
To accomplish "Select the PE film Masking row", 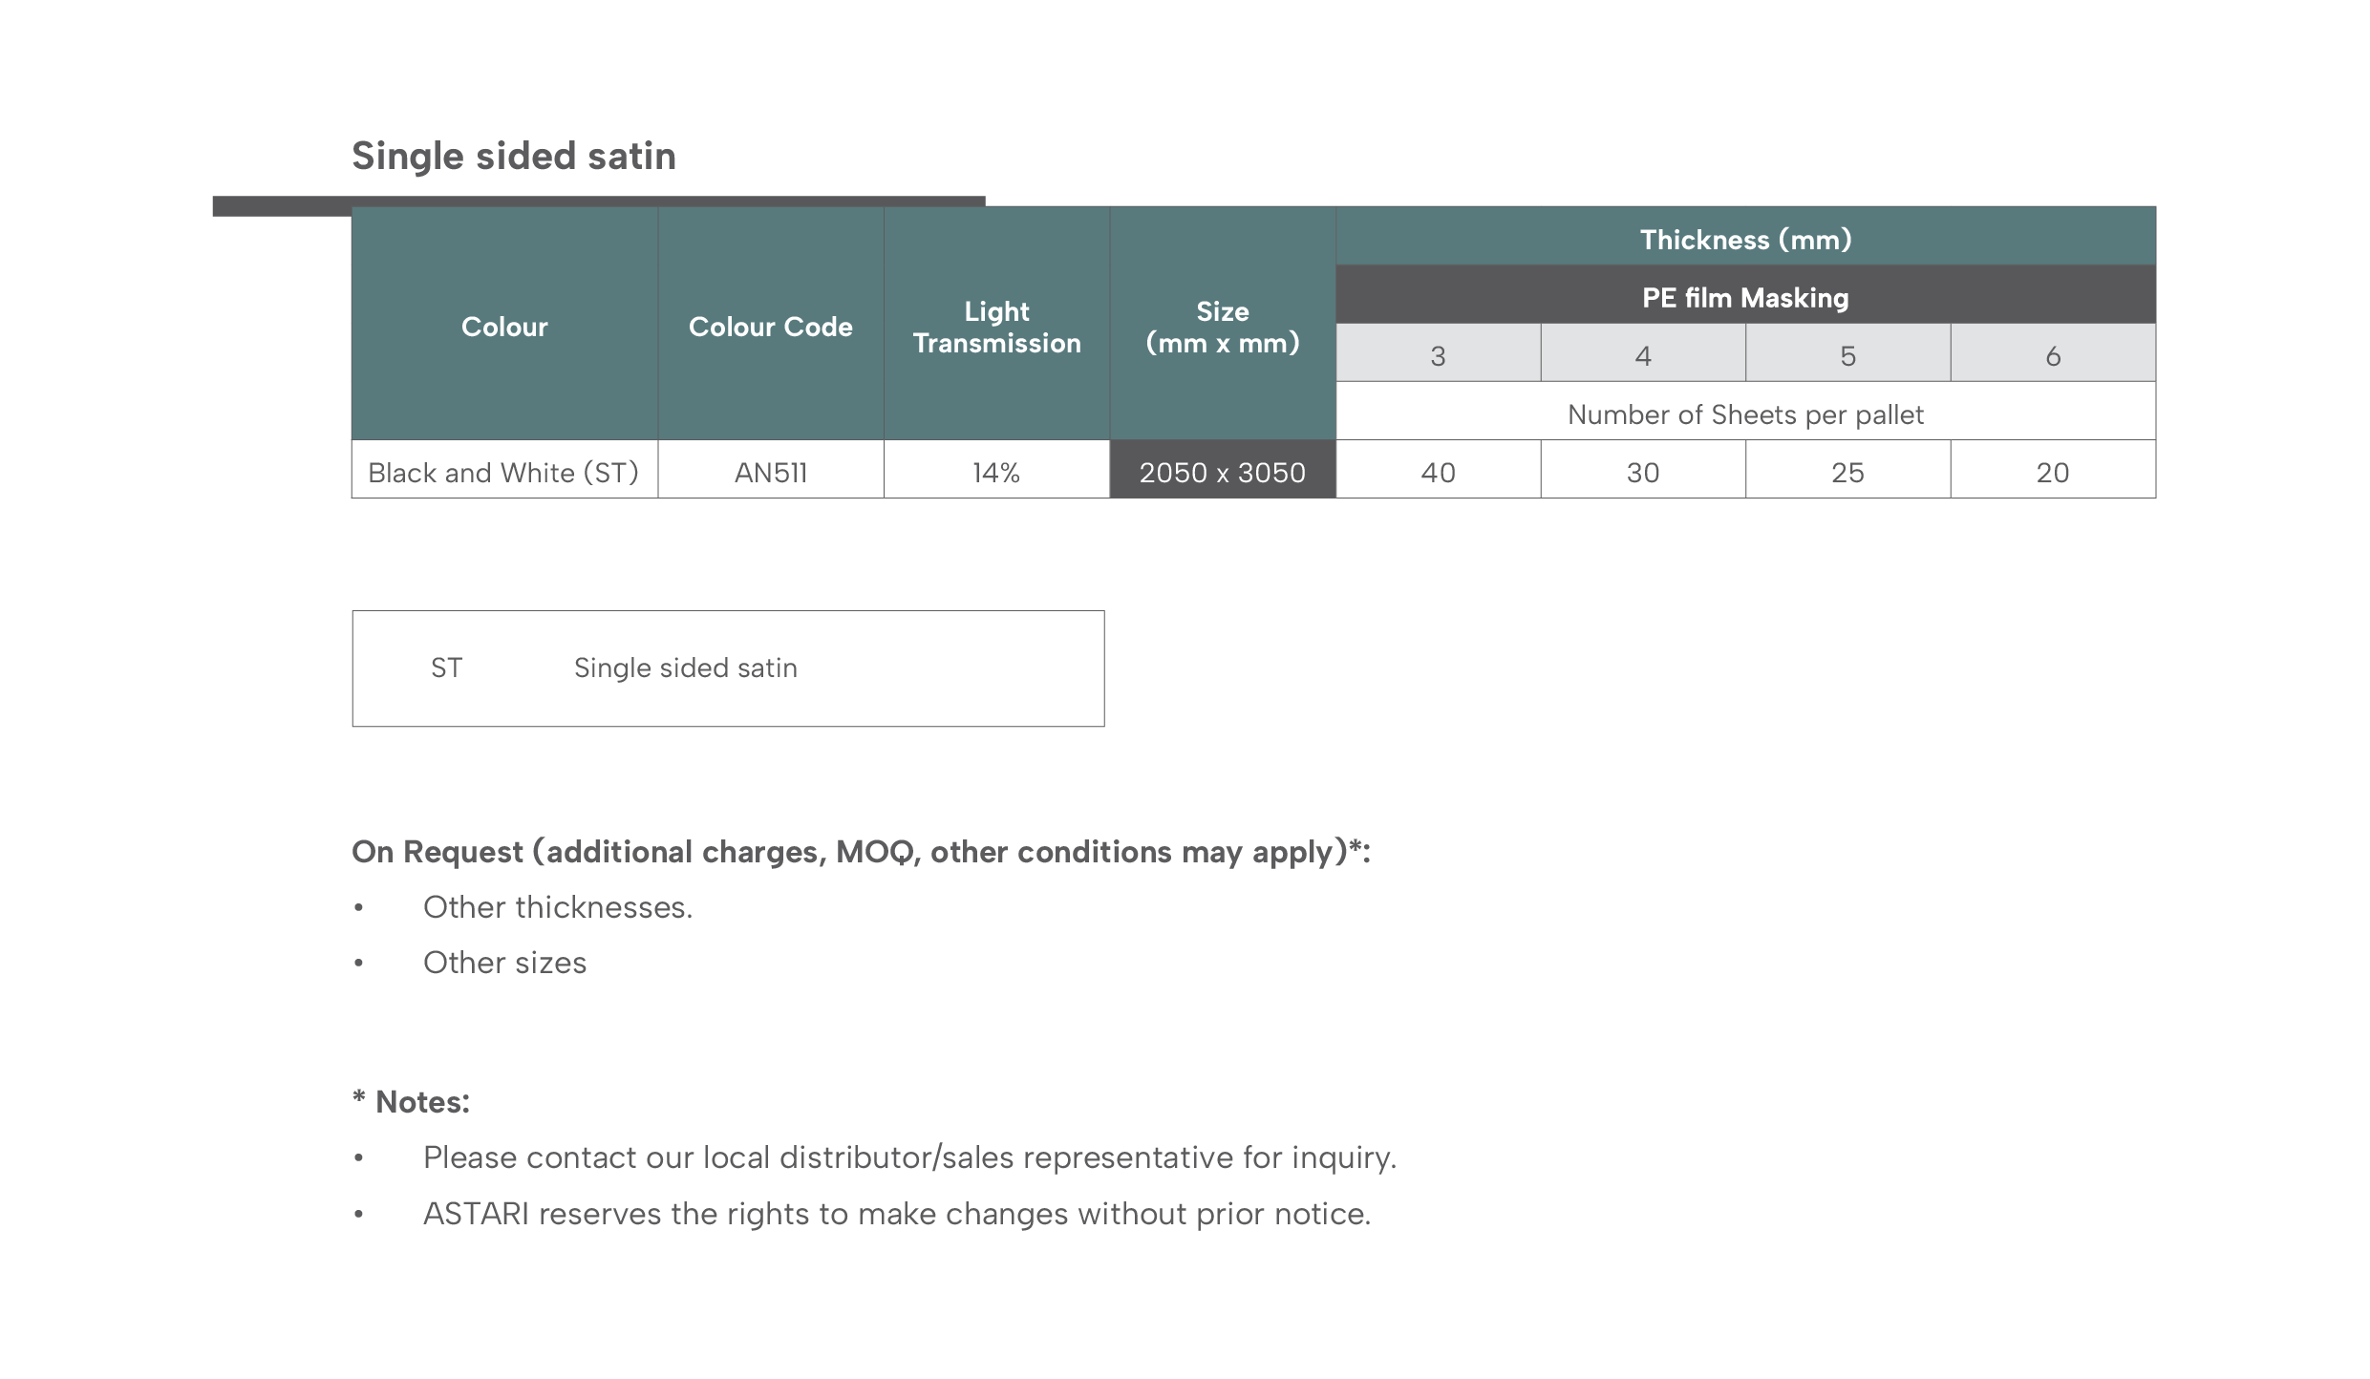I will point(1745,295).
